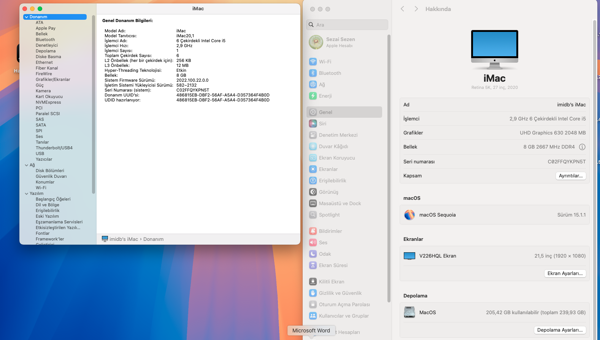Collapse the Donanım tree section
Screen dimensions: 600x340
26,17
